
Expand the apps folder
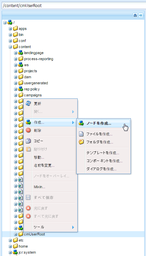tap(10, 29)
